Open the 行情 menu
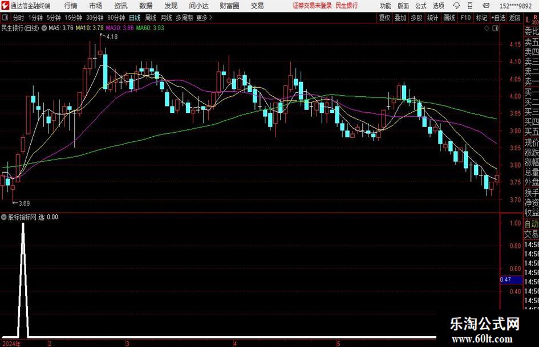This screenshot has width=539, height=347. (x=71, y=6)
